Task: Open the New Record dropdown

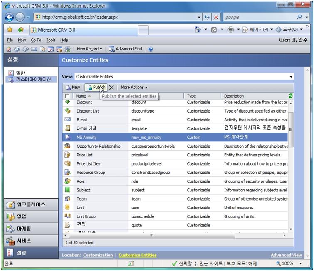Action: (89, 49)
